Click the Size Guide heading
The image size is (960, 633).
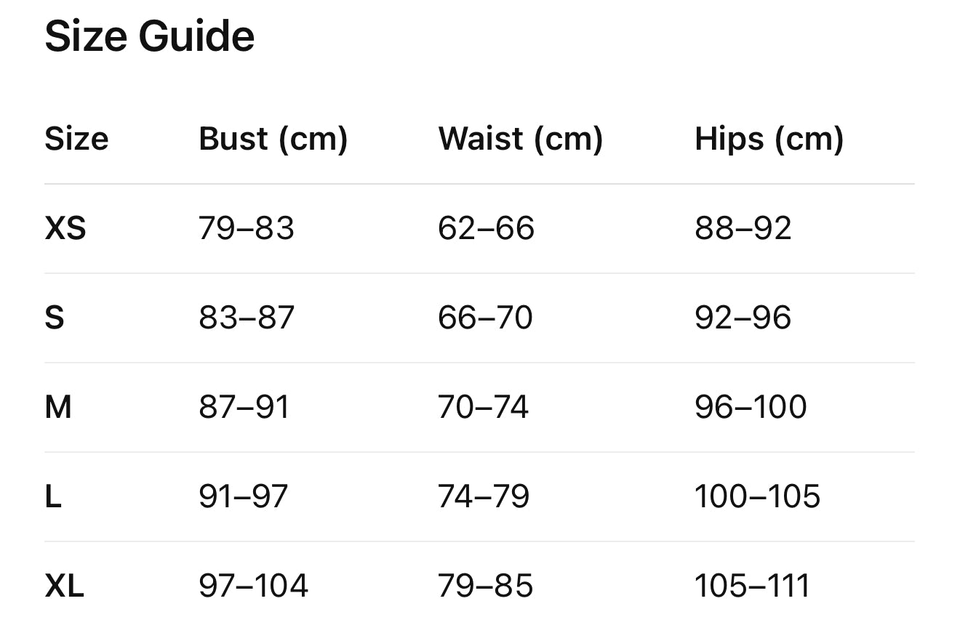(149, 36)
